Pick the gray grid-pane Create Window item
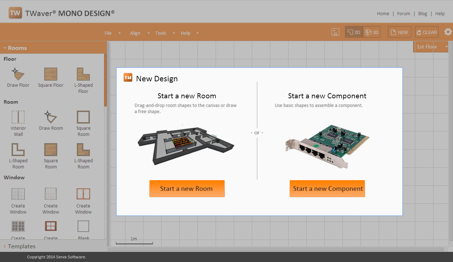The width and height of the screenshot is (453, 262). click(x=51, y=201)
